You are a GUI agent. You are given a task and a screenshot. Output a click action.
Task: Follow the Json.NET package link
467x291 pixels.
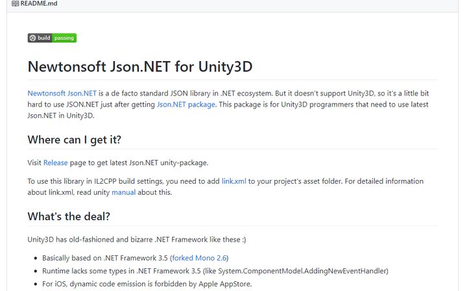pos(186,105)
